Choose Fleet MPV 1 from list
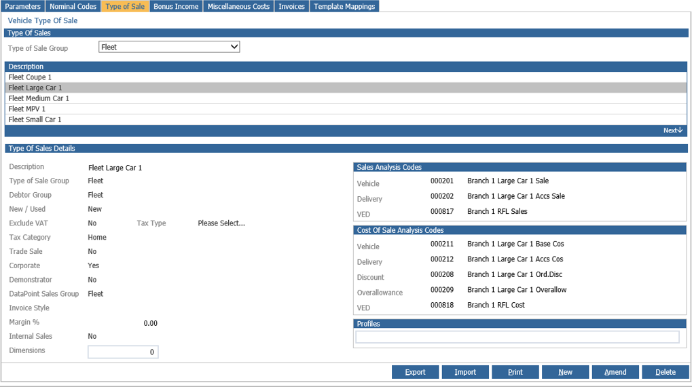Screen dimensions: 692x387 tap(346, 109)
